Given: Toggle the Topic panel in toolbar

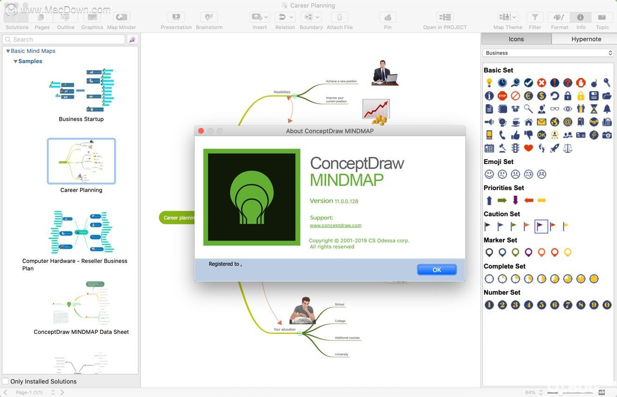Looking at the screenshot, I should tap(602, 17).
